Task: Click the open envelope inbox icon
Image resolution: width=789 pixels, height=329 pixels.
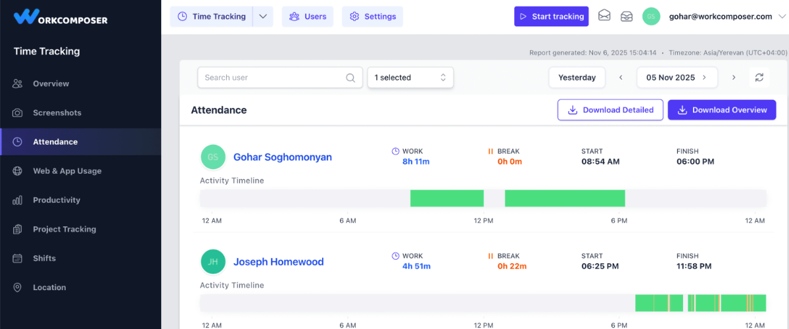Action: 627,16
